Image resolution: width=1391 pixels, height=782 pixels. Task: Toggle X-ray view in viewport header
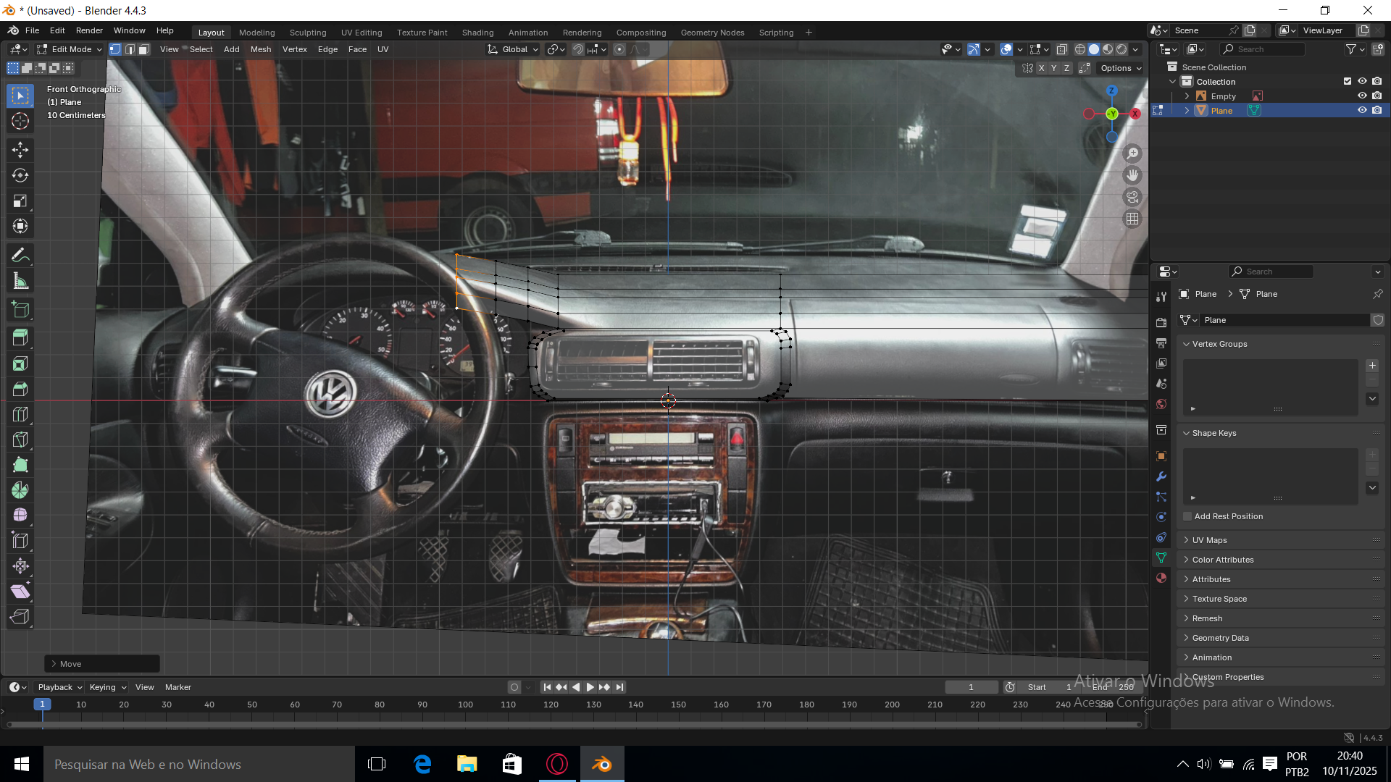pyautogui.click(x=1061, y=49)
